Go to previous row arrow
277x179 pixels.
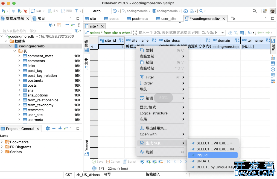click(175, 162)
